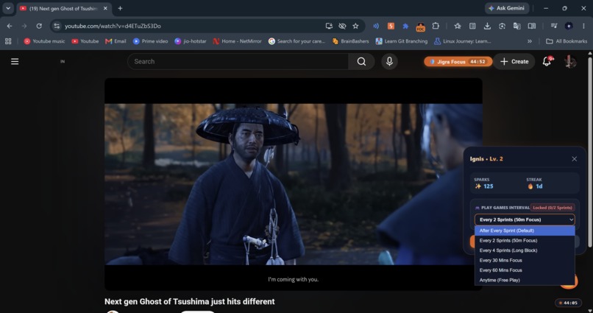This screenshot has width=593, height=313.
Task: Reload the YouTube page
Action: click(39, 26)
